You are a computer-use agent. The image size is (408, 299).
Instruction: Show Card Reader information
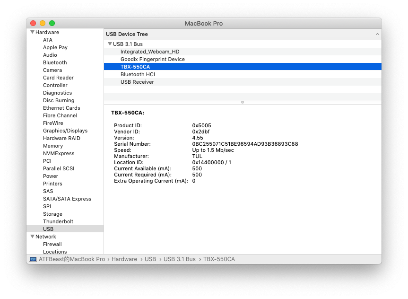pos(58,78)
